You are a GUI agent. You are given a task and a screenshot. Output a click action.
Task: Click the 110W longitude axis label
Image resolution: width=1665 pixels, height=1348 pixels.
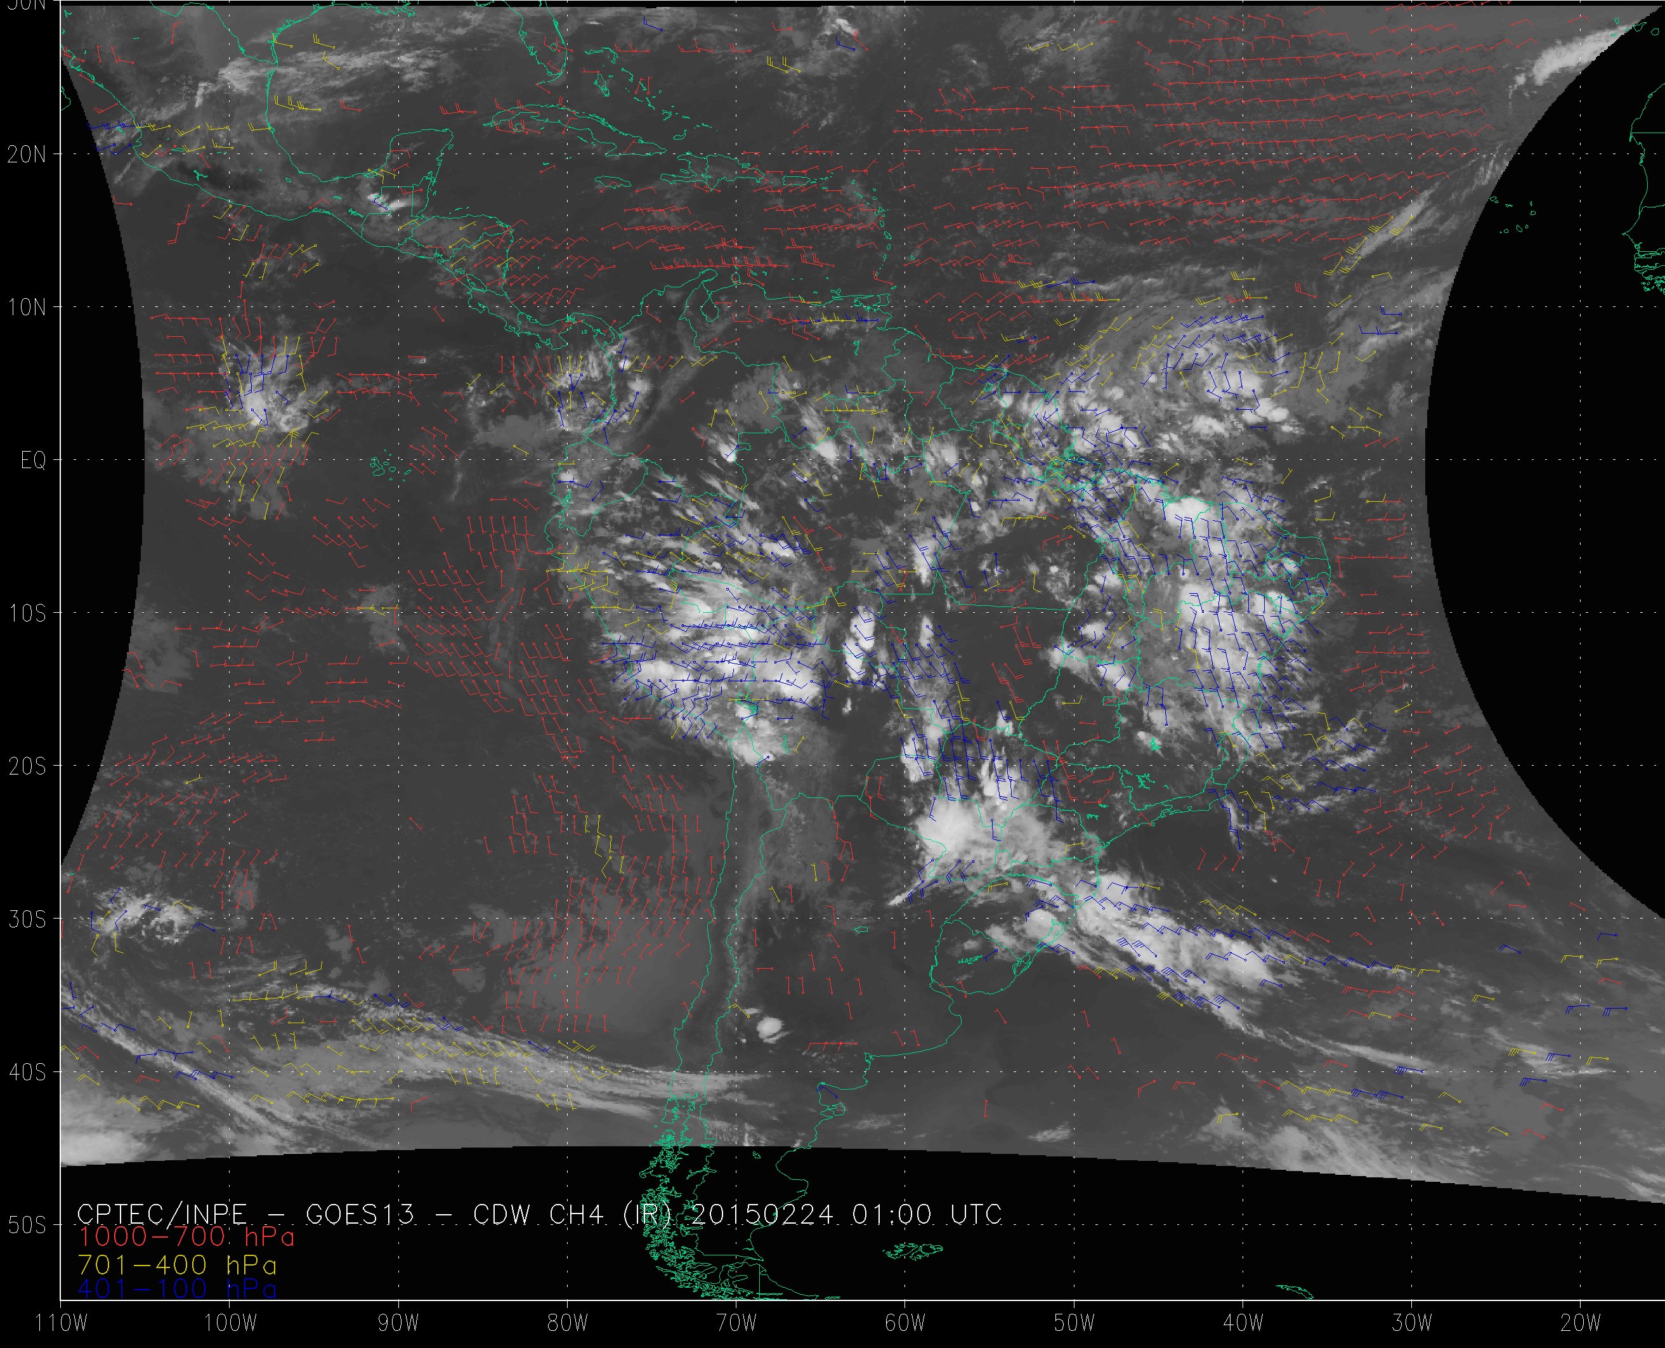coord(62,1323)
